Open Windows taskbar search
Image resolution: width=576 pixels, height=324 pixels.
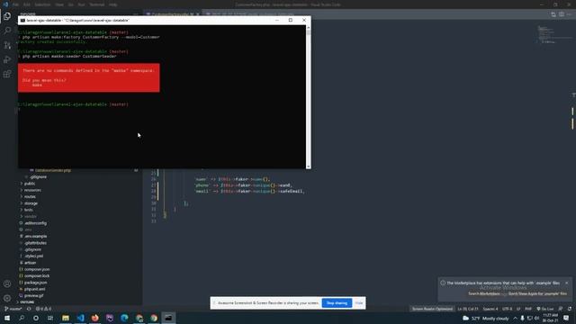22,318
